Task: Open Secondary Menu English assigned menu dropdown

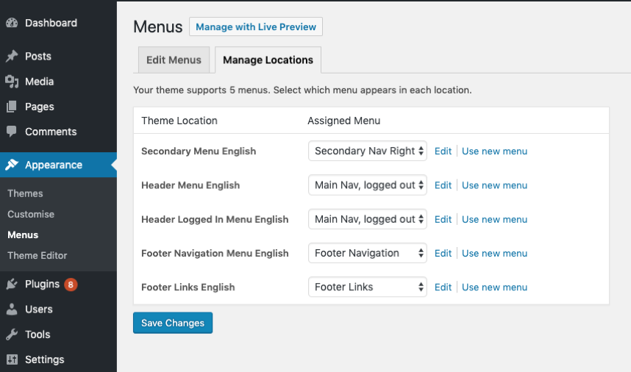Action: 368,151
